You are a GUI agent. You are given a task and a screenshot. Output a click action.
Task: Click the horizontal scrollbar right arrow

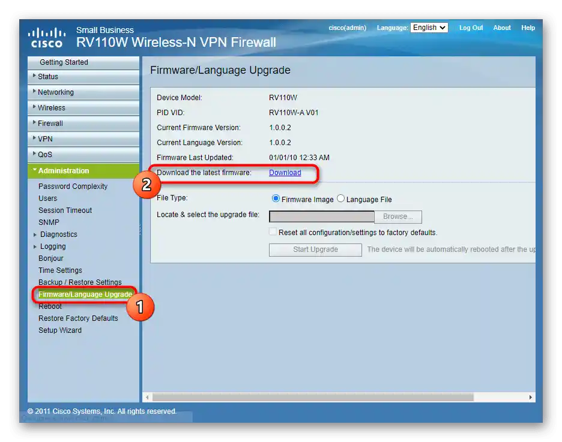pos(531,397)
